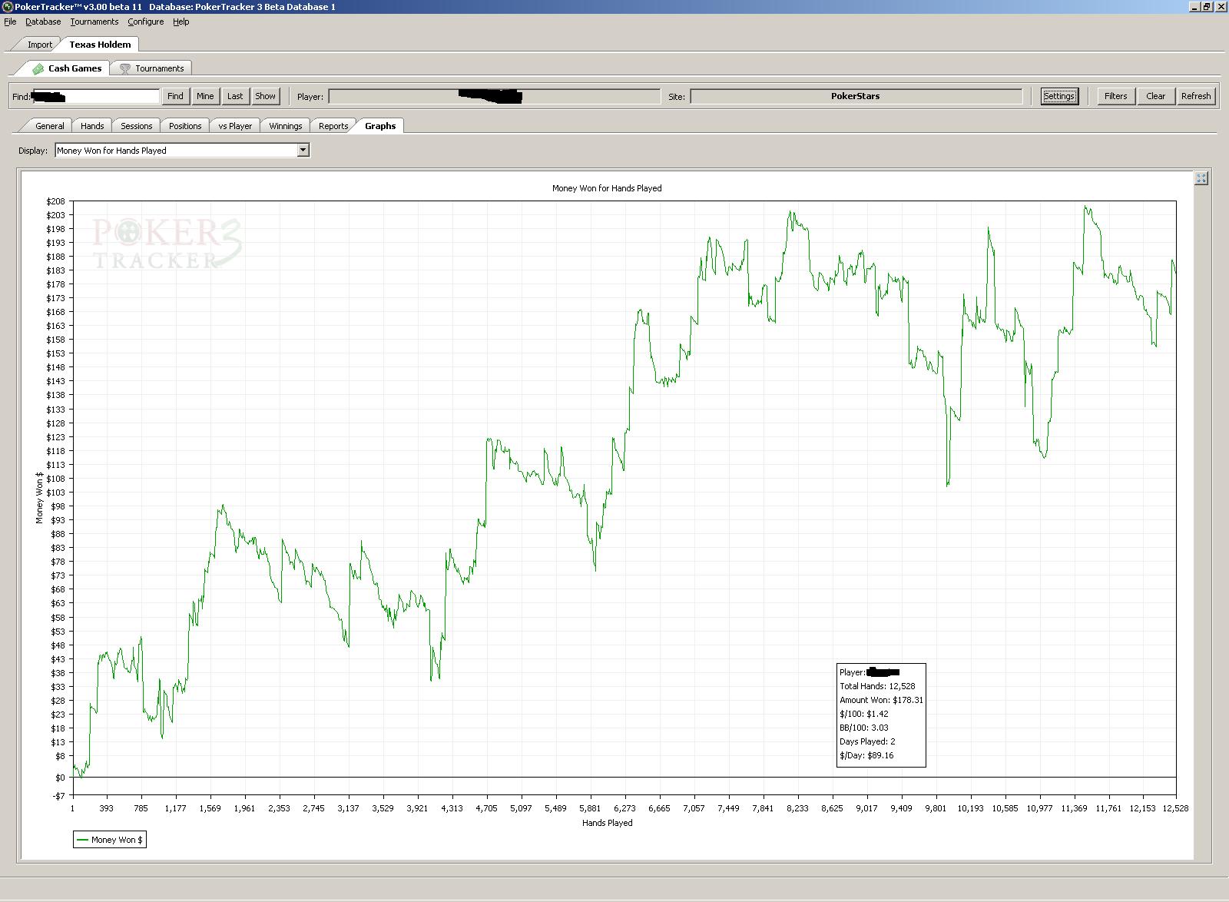Open the Tournaments menu

[x=94, y=22]
